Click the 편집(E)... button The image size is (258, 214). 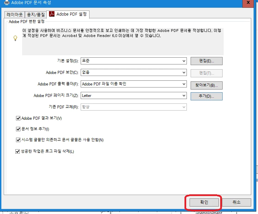pyautogui.click(x=207, y=61)
